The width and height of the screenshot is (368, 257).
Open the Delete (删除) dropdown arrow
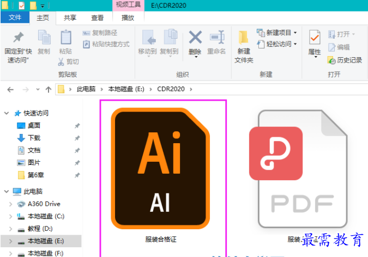tap(196, 57)
